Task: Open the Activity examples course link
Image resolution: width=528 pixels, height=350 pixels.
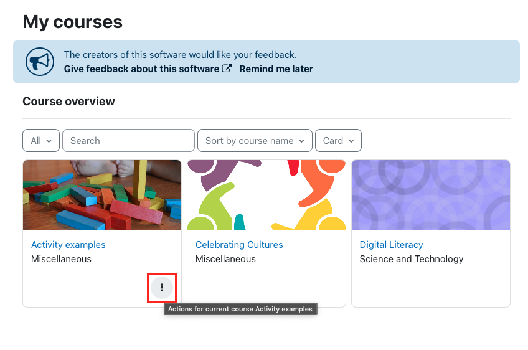Action: click(x=68, y=245)
